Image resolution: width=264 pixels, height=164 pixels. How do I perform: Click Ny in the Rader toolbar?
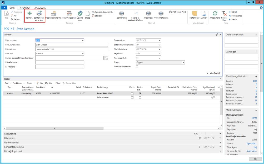point(40,83)
